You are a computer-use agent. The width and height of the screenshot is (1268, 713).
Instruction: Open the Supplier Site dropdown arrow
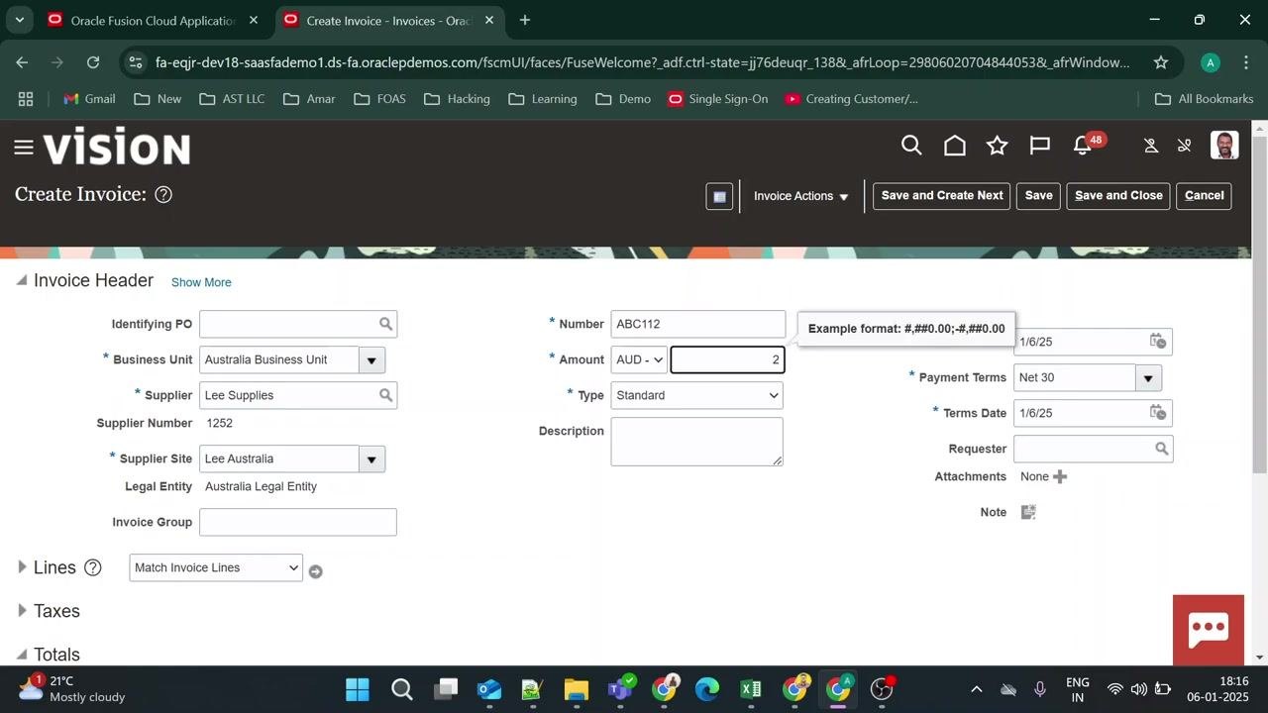click(x=372, y=458)
